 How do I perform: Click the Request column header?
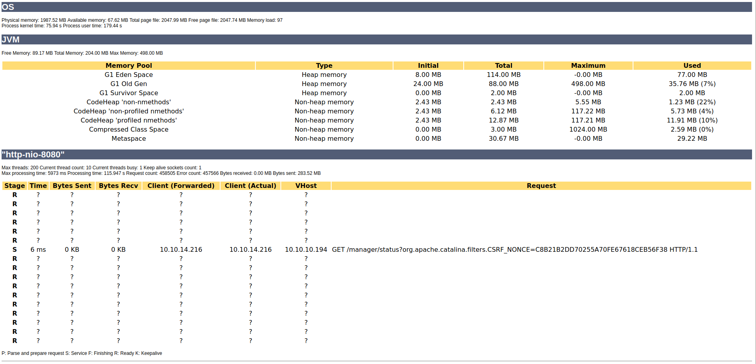pos(541,186)
